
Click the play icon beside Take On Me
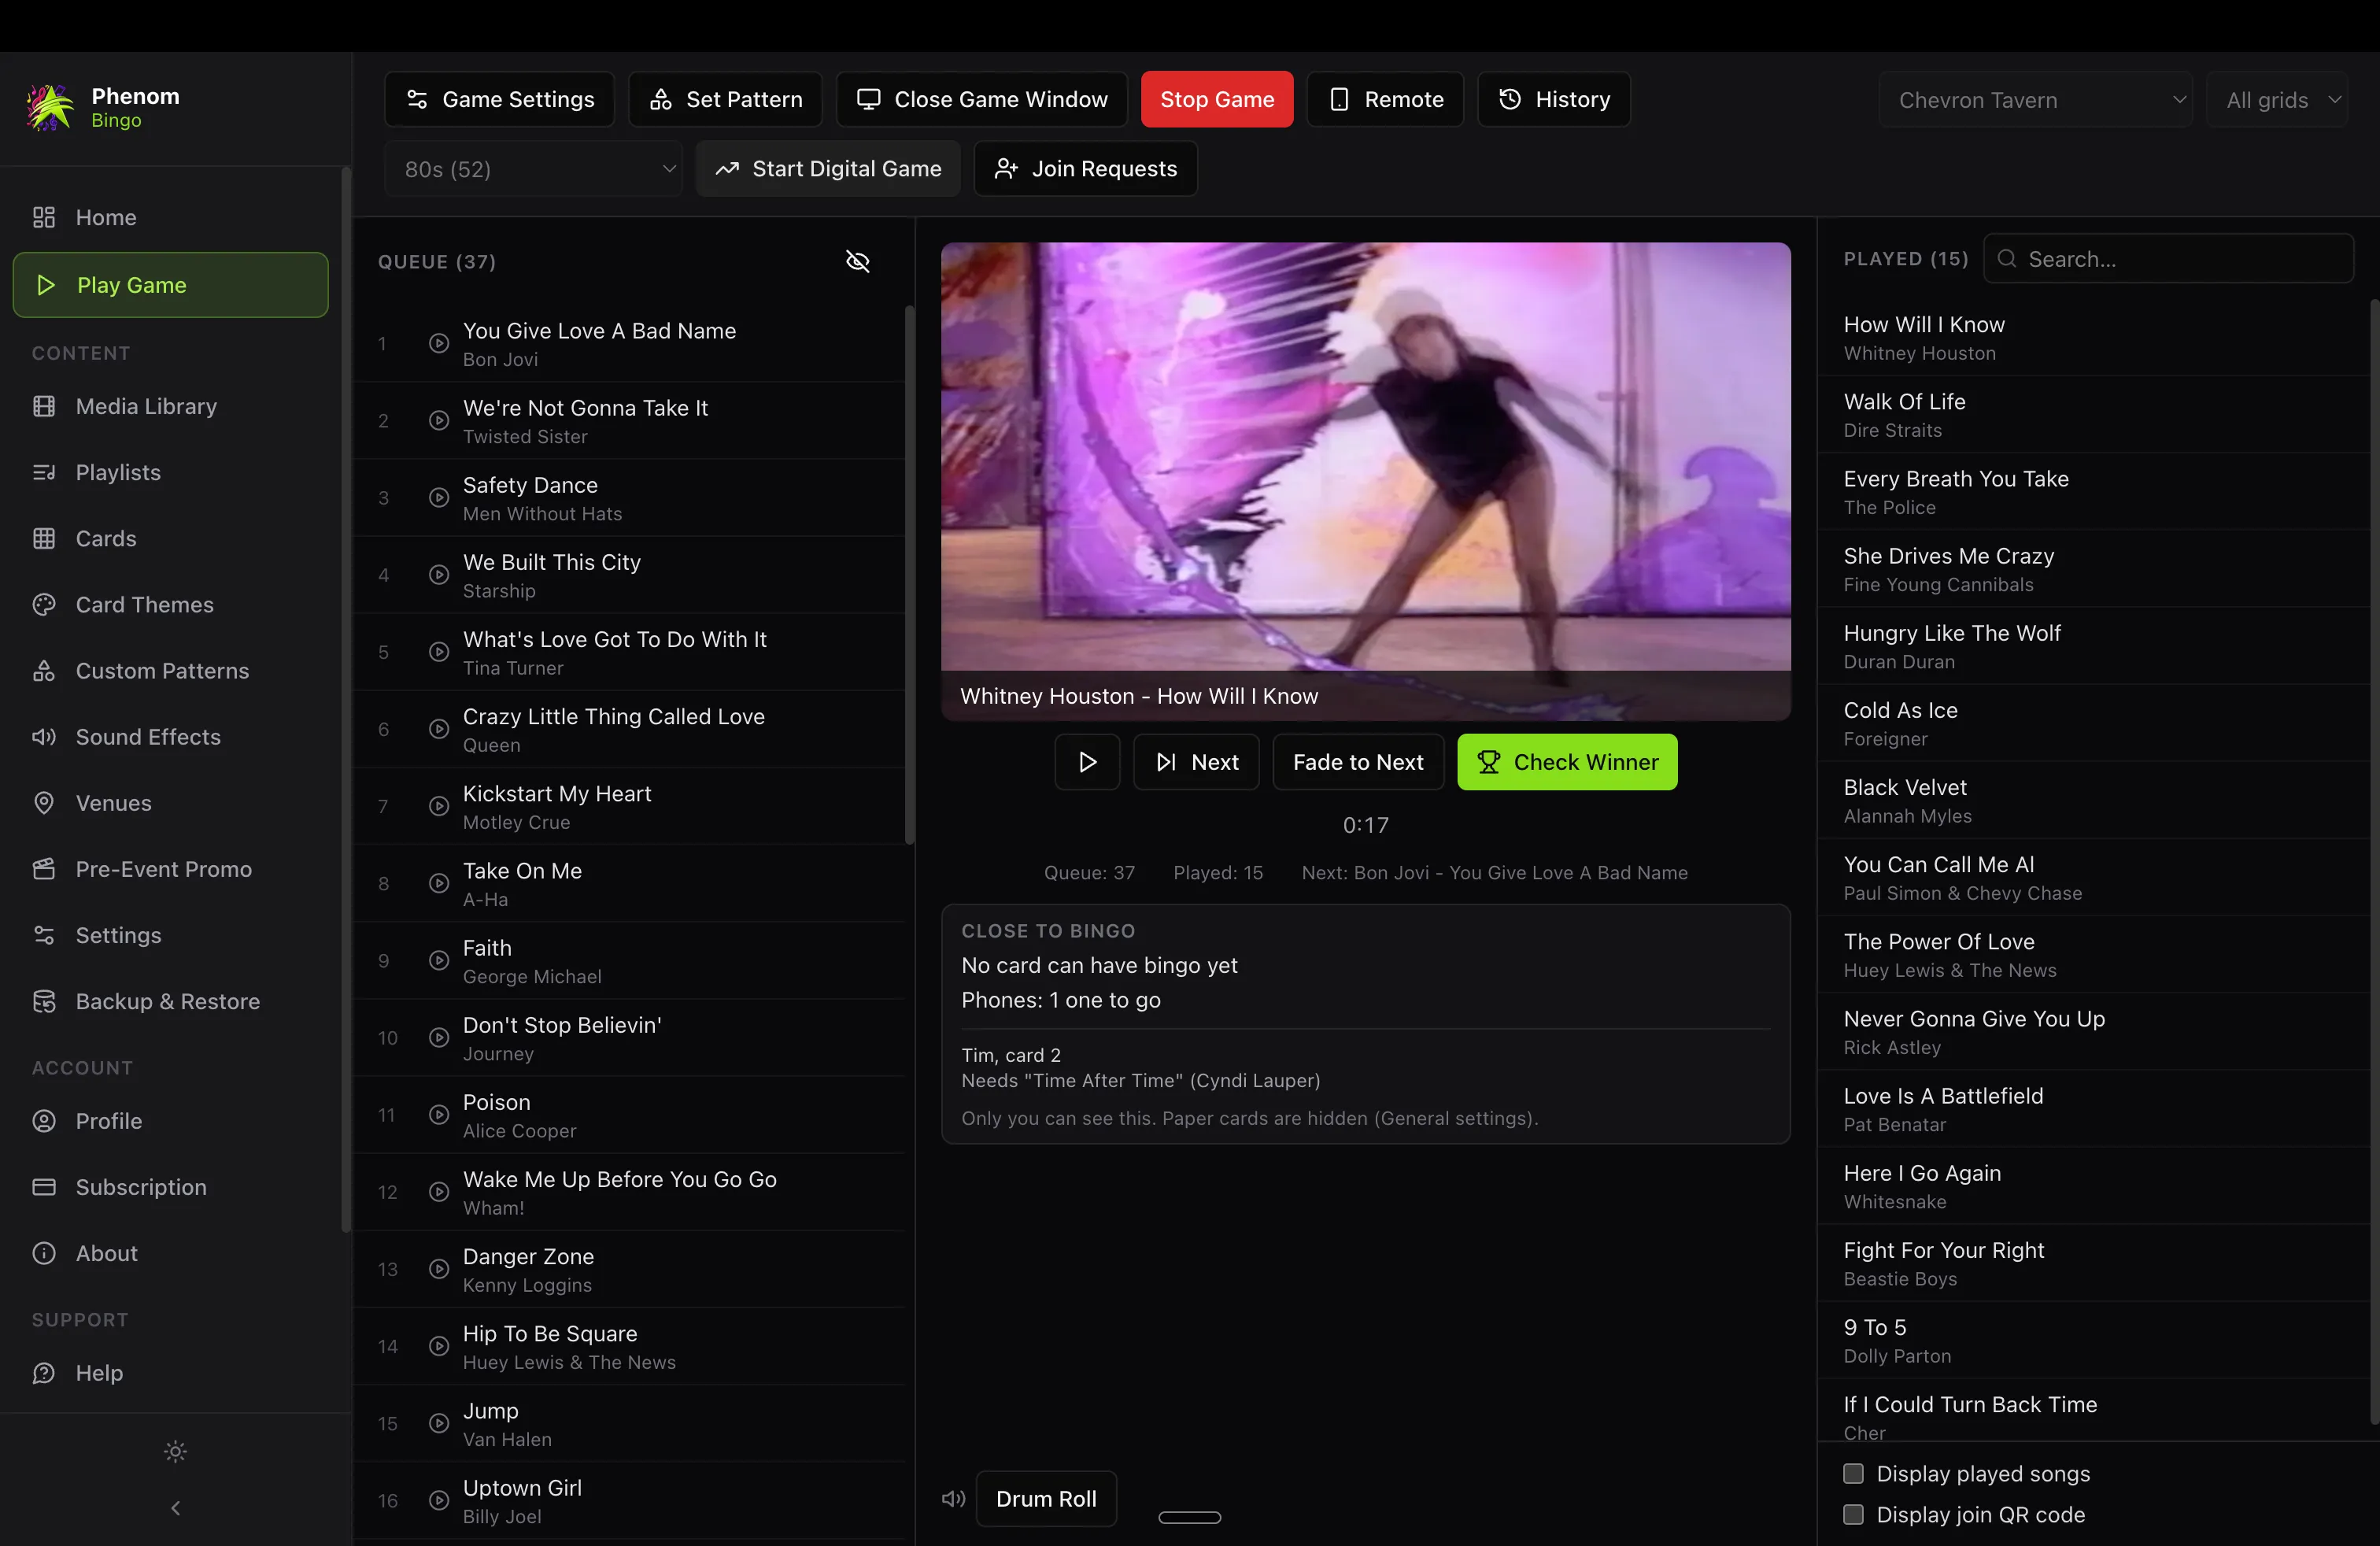pyautogui.click(x=438, y=883)
